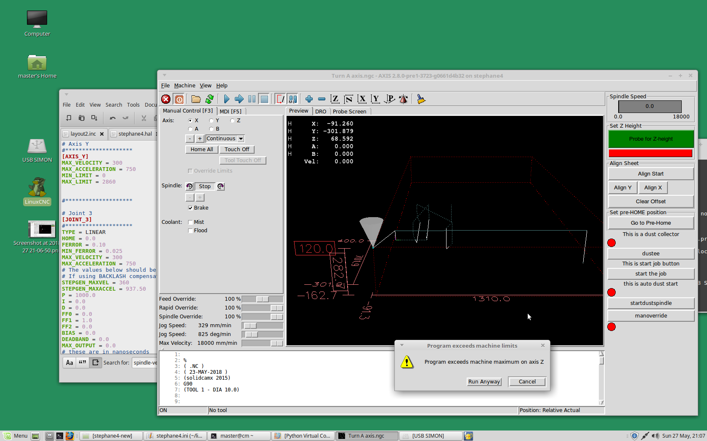
Task: Click the Go to Pre-Home button
Action: (x=651, y=223)
